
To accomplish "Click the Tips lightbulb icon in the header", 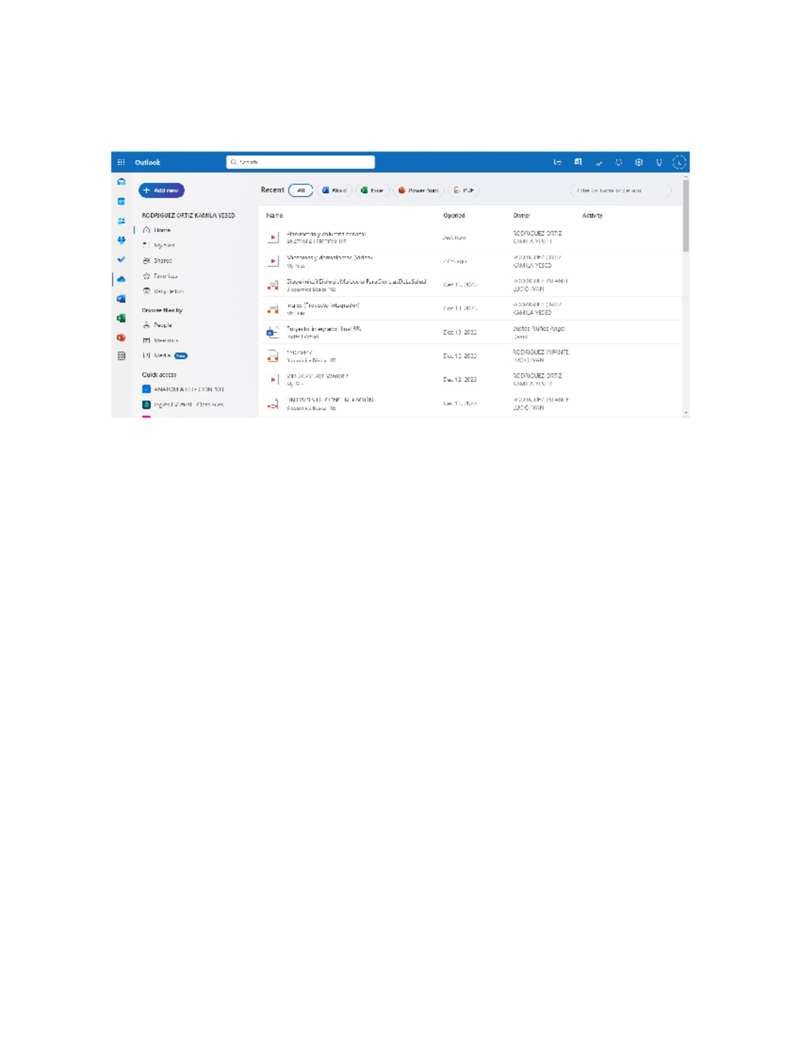I will click(x=659, y=162).
